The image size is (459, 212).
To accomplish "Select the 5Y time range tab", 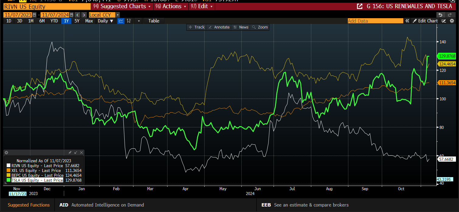I will 77,21.
